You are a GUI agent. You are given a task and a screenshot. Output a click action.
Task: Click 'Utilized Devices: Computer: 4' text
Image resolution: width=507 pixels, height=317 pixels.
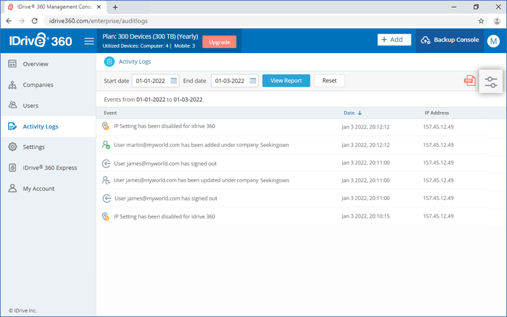136,46
